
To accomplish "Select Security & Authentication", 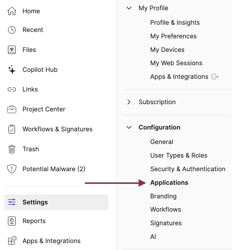I will [188, 169].
